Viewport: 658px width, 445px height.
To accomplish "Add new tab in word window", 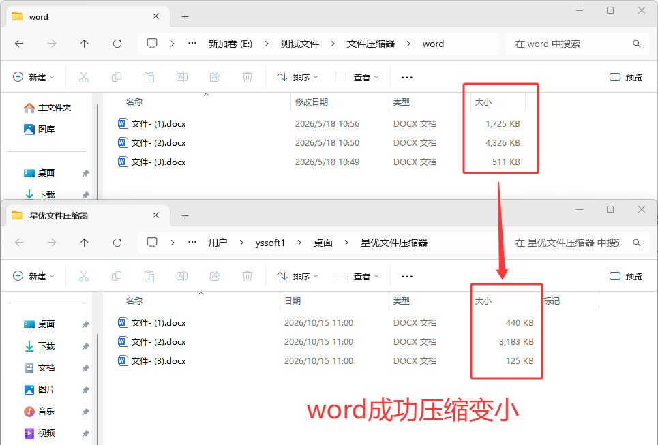I will [x=185, y=17].
